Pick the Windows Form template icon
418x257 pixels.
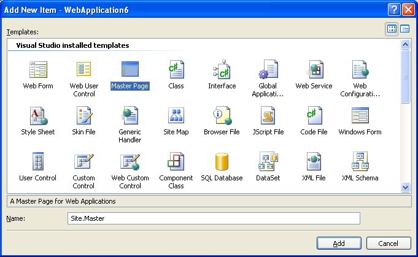tap(360, 115)
